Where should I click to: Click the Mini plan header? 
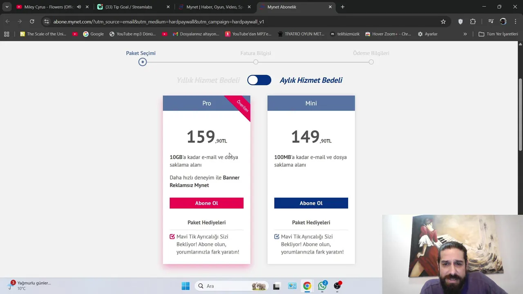(x=311, y=103)
